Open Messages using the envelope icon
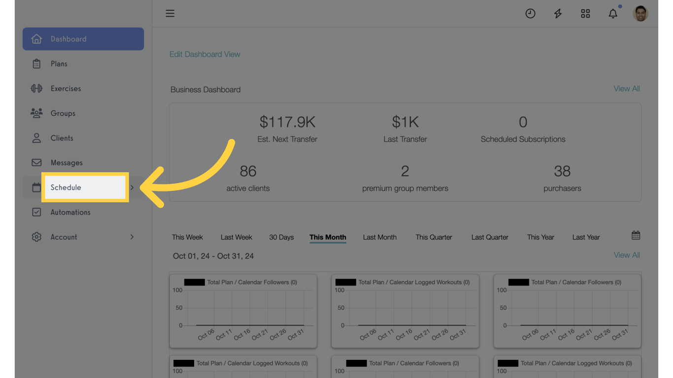The height and width of the screenshot is (378, 673). pyautogui.click(x=36, y=162)
